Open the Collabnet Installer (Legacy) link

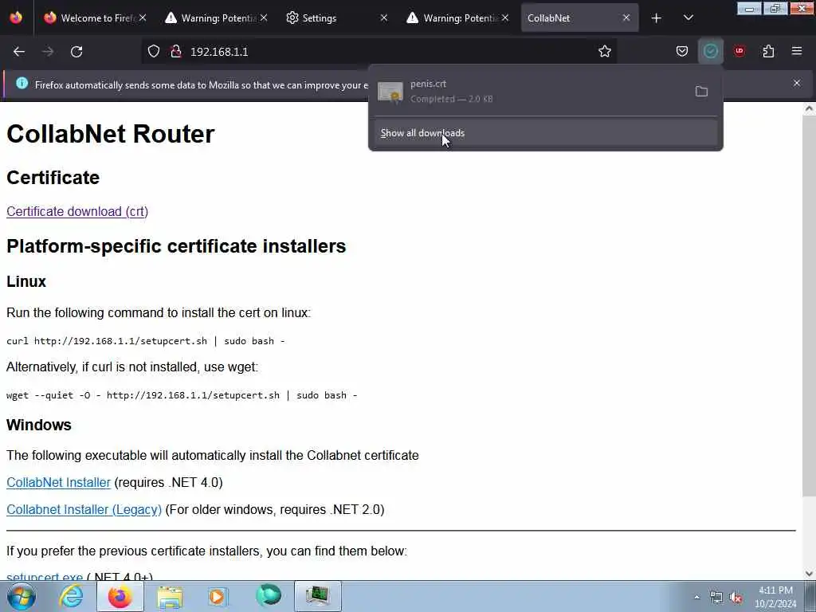(84, 509)
